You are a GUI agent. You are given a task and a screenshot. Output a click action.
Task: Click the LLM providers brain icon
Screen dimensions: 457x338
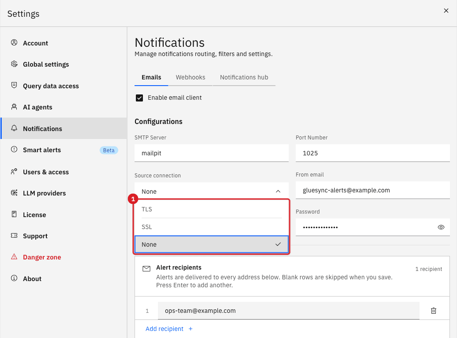[x=14, y=193]
